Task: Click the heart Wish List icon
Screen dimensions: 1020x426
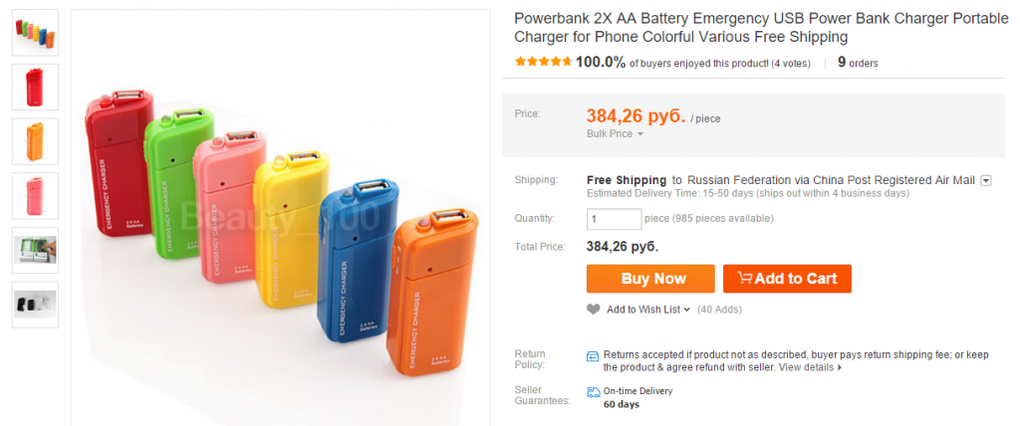Action: pyautogui.click(x=594, y=310)
